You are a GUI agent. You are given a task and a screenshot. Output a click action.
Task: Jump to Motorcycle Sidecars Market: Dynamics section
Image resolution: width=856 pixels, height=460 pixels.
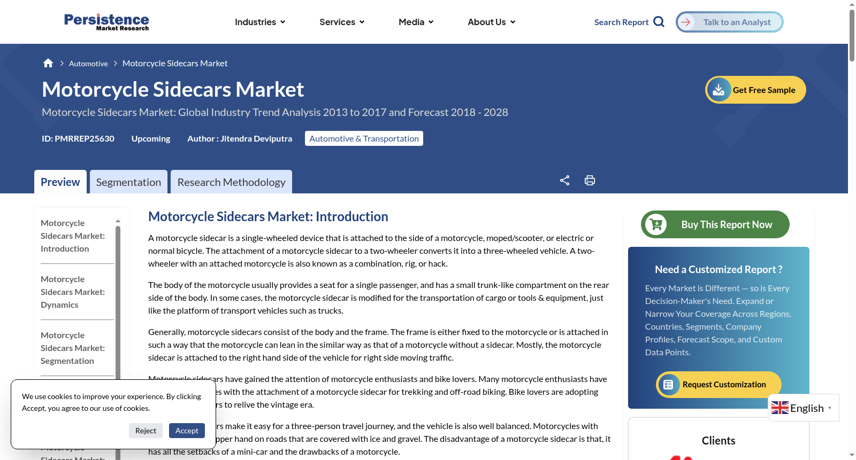click(73, 292)
